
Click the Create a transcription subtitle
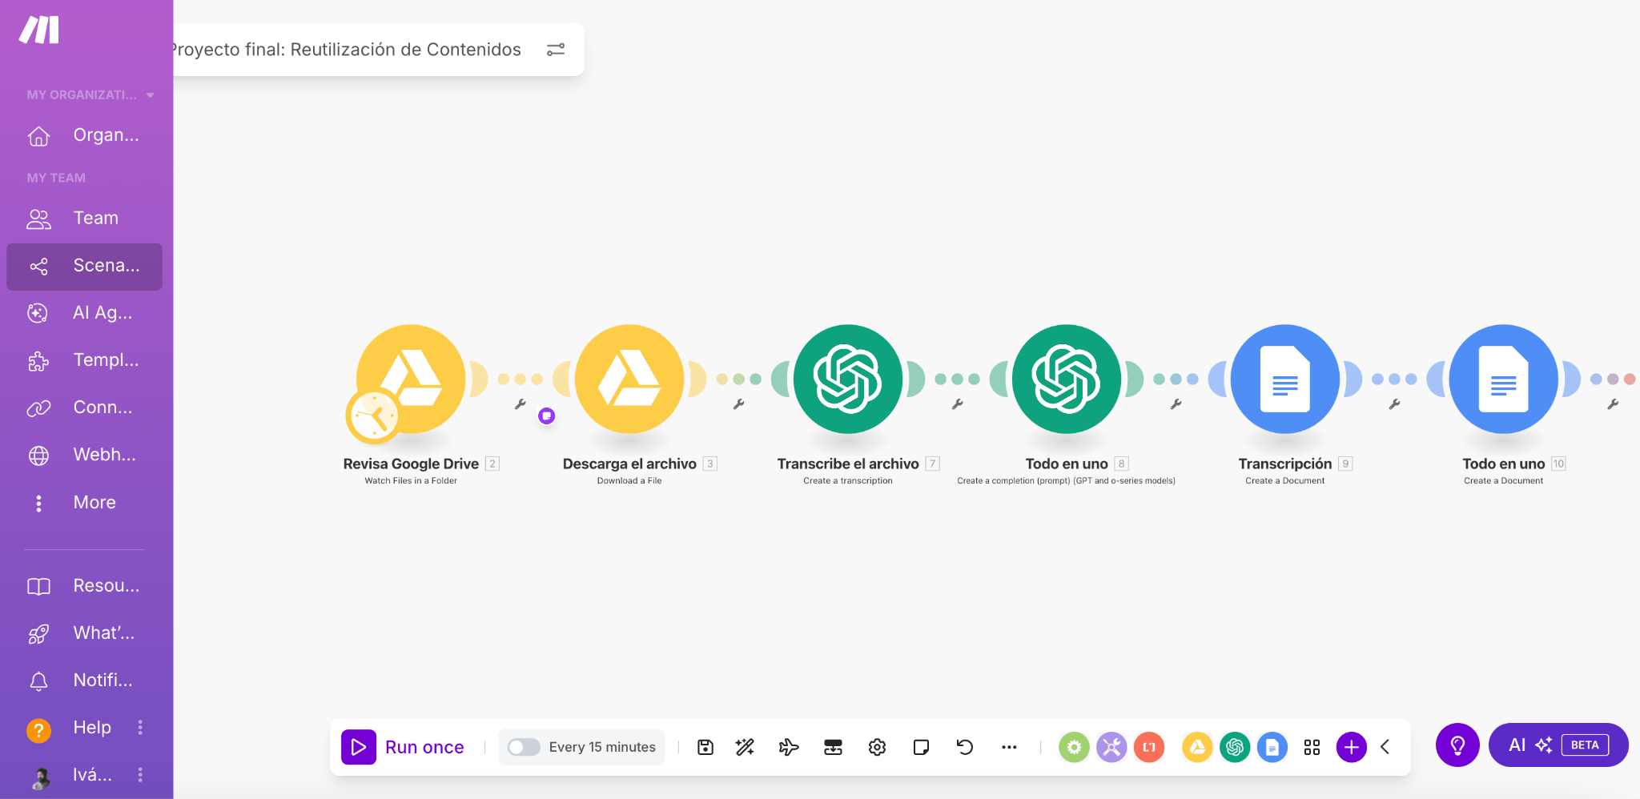(x=848, y=481)
